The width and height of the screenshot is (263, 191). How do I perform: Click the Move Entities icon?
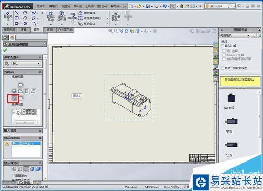[x=80, y=24]
